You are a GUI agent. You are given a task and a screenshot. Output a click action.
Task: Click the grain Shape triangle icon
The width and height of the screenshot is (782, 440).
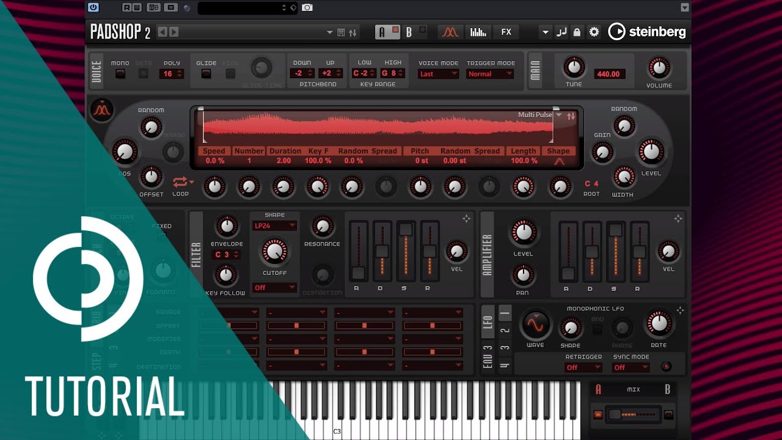pos(559,161)
